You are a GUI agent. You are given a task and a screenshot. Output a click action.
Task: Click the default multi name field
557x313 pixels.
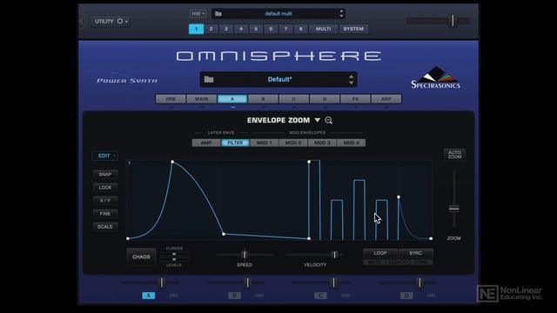point(278,14)
